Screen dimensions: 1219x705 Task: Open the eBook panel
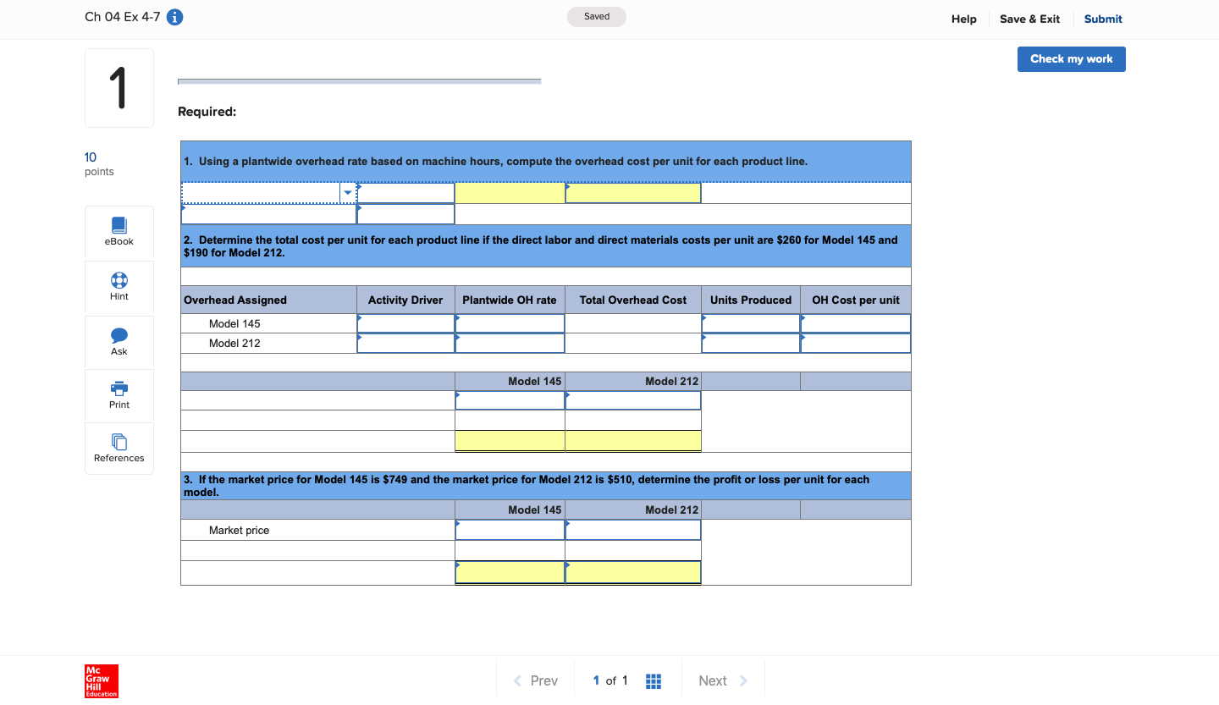119,231
